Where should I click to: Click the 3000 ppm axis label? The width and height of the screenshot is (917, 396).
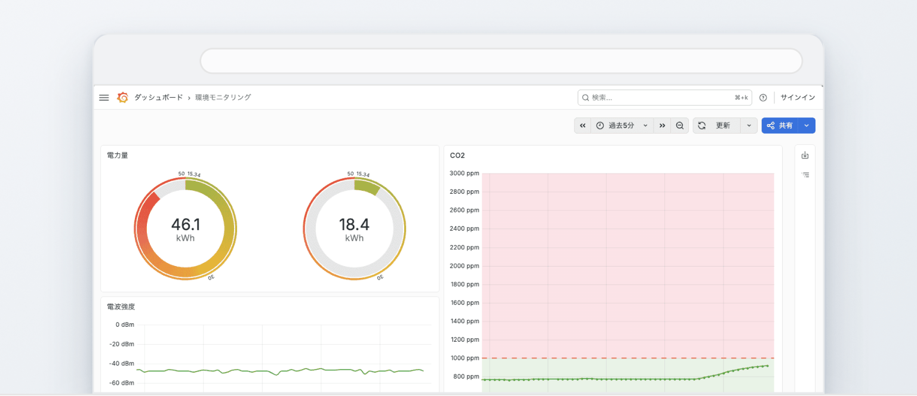(464, 174)
